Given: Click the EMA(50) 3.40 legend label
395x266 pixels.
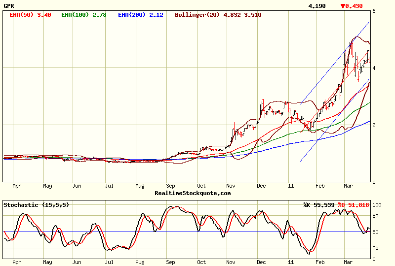Looking at the screenshot, I should 30,15.
